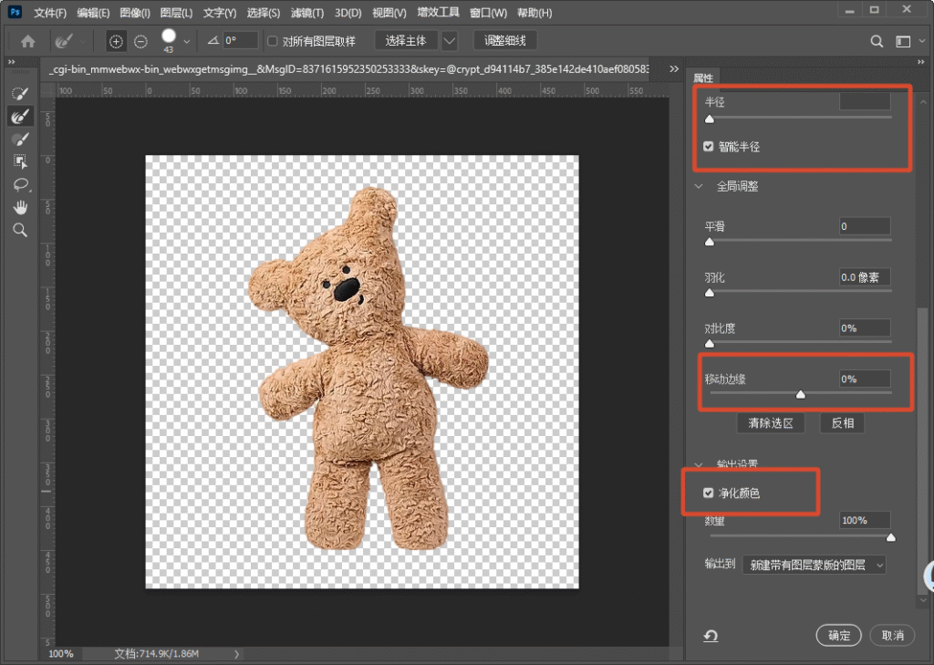Select the Refine Edge Brush tool

click(x=20, y=116)
